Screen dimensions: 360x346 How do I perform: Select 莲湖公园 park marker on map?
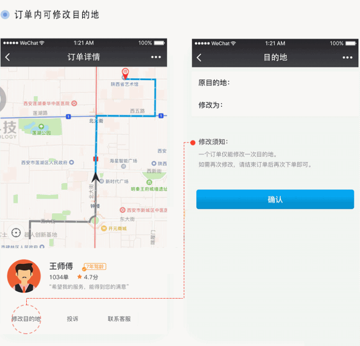coord(41,126)
